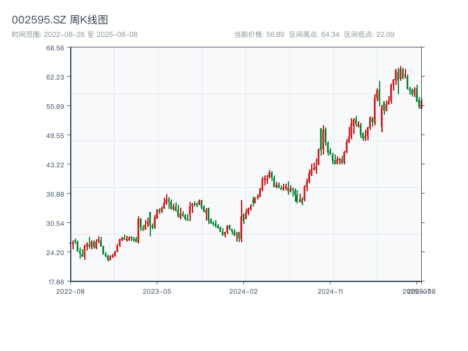468x351 pixels.
Task: Select the 2022-08 x-axis date marker
Action: tap(70, 291)
